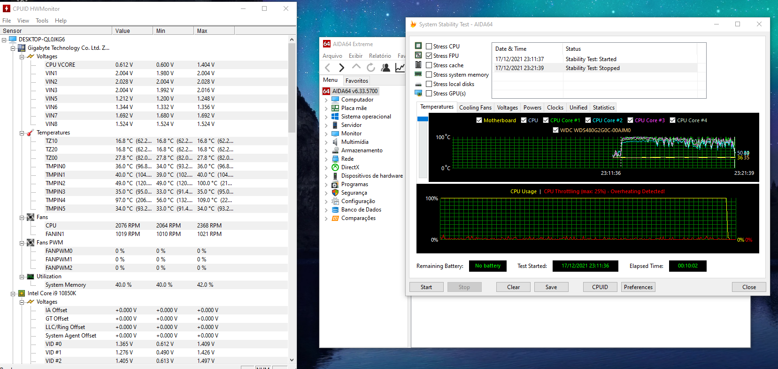
Task: Select the Sistema operacional Windows icon
Action: click(335, 117)
